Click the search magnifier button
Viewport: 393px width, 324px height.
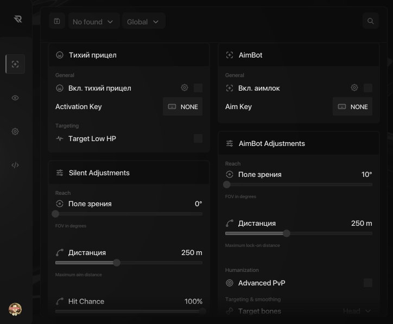370,21
